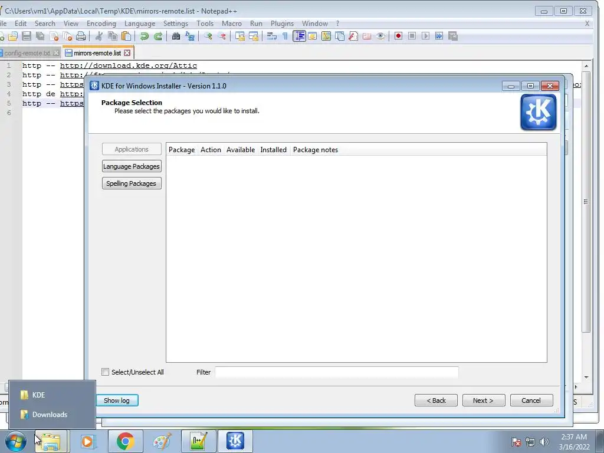The height and width of the screenshot is (453, 604).
Task: Close the mirrors-remote.list tab
Action: tap(127, 52)
